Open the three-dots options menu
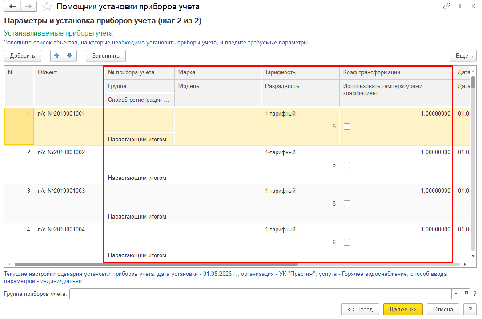This screenshot has width=482, height=319. point(460,6)
